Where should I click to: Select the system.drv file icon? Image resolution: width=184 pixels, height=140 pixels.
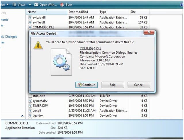click(x=30, y=101)
